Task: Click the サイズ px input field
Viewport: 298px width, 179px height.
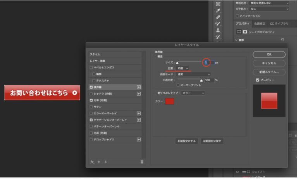Action: pyautogui.click(x=207, y=62)
